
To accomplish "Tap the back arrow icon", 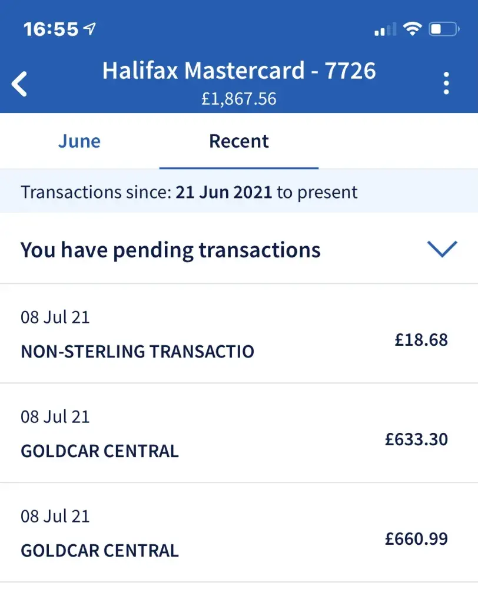I will pos(20,84).
